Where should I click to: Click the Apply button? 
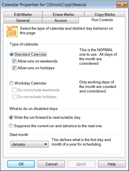(82, 164)
